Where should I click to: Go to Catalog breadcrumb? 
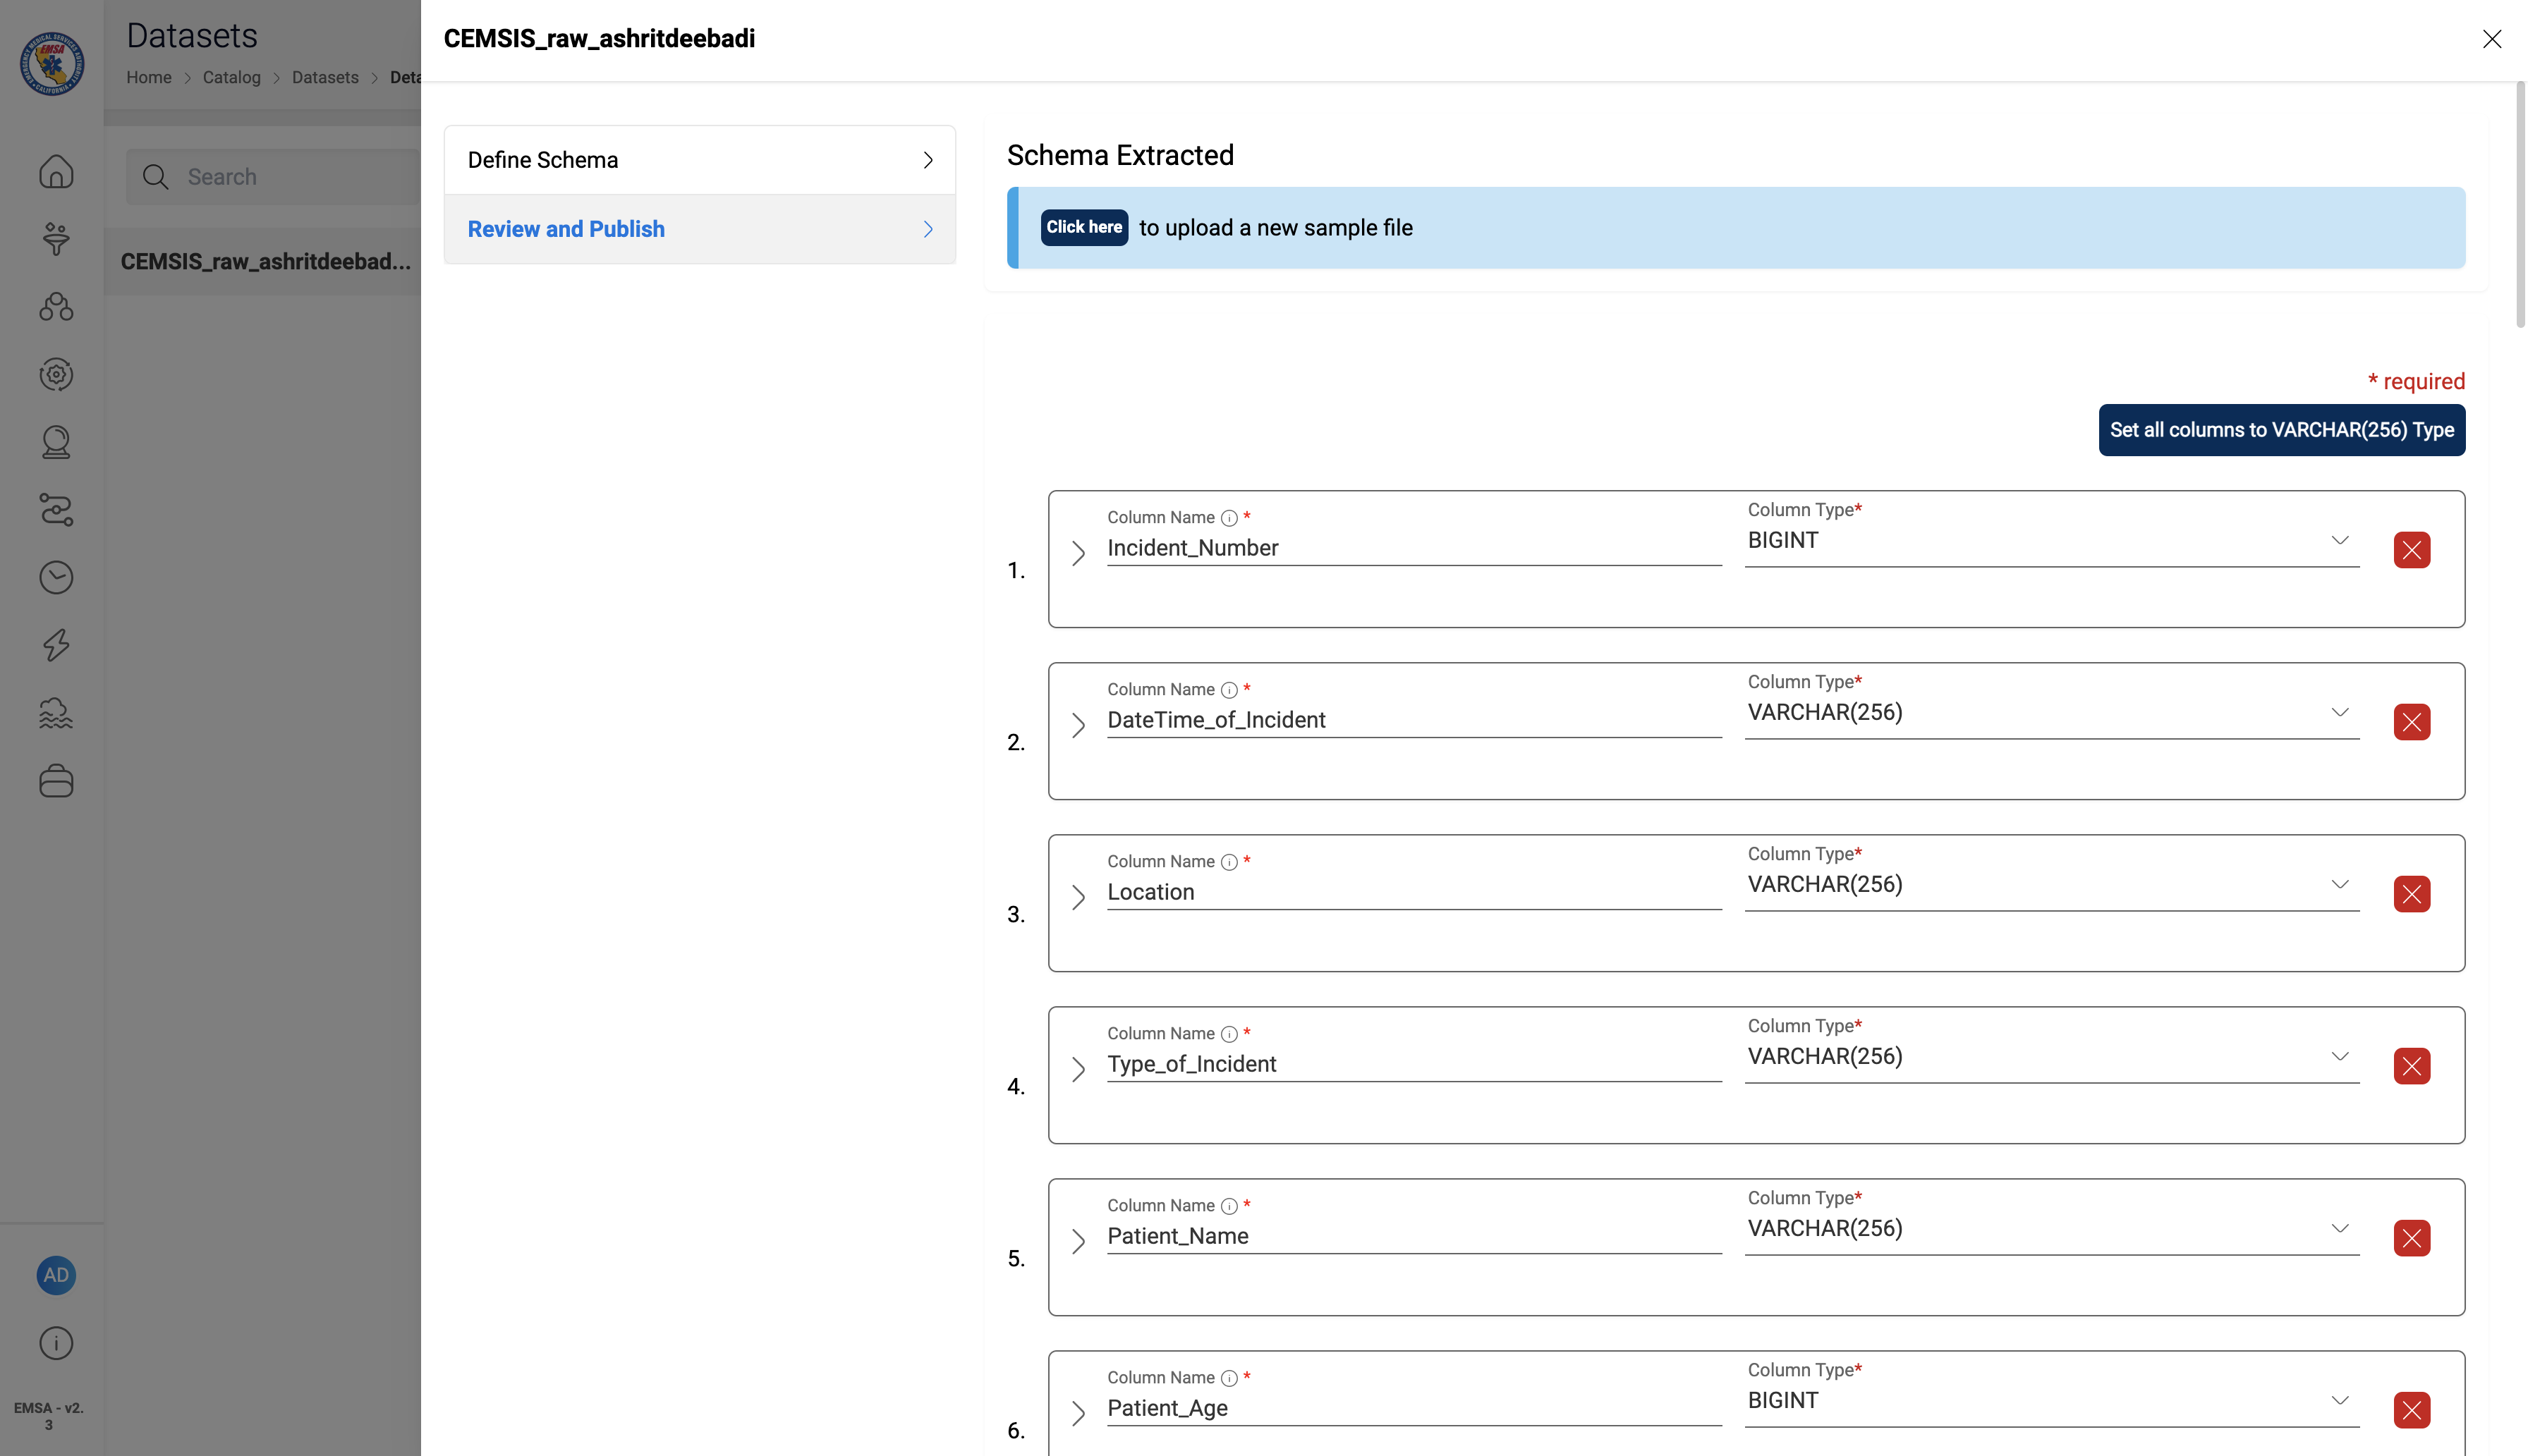click(231, 78)
